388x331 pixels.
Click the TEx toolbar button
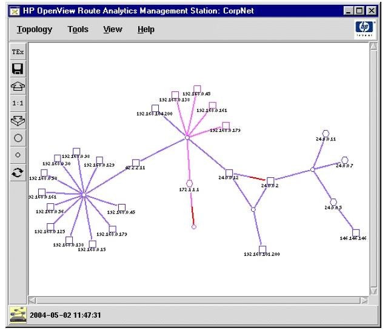click(x=18, y=52)
